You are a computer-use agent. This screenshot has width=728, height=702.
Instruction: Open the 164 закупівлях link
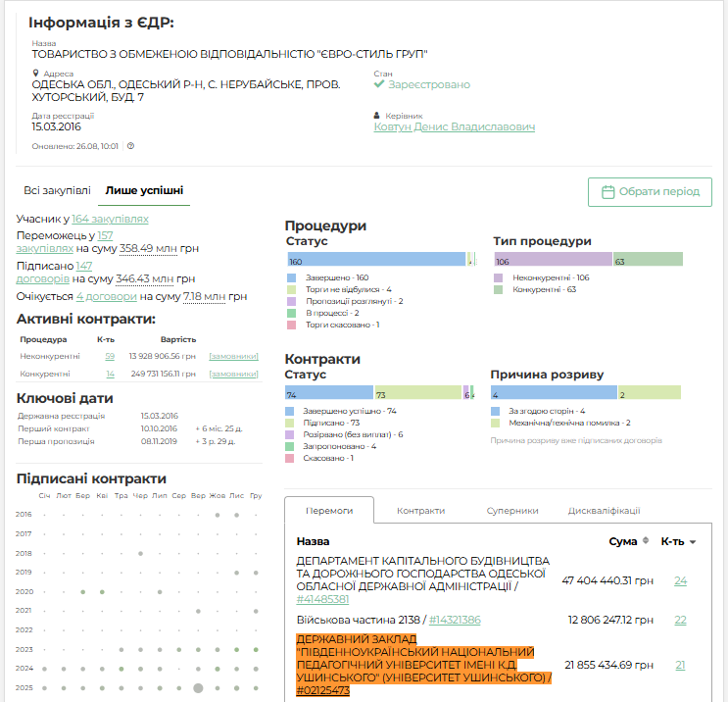[x=110, y=219]
